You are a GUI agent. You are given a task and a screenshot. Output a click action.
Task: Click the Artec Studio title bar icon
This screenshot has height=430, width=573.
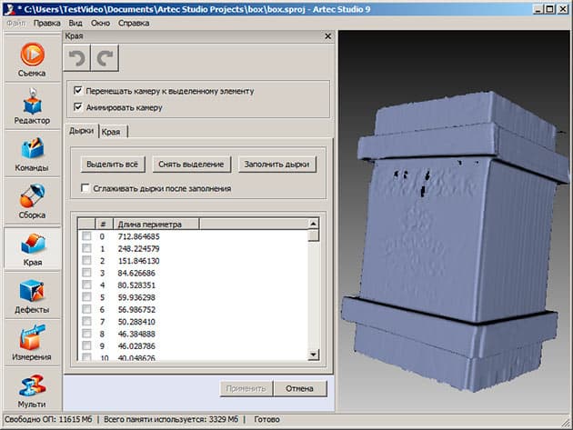[9, 9]
